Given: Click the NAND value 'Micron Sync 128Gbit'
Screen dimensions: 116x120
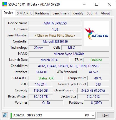Looking at the screenshot, I should click(x=69, y=54).
